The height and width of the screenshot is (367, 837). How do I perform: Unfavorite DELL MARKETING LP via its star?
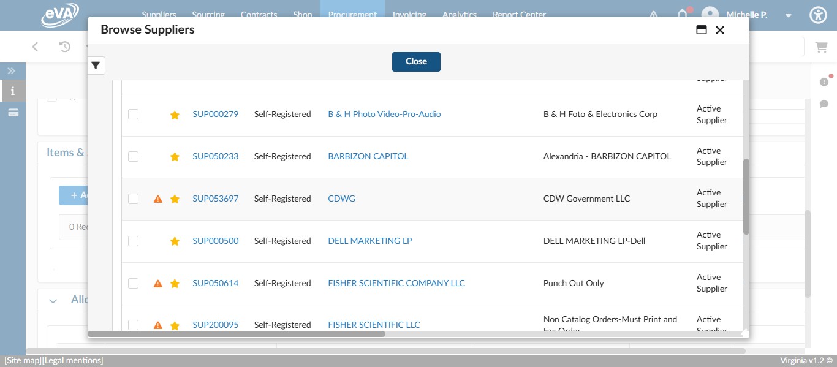point(175,241)
